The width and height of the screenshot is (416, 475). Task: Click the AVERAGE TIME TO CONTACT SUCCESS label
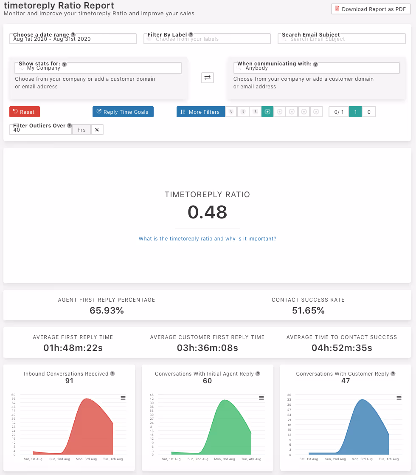pos(342,337)
